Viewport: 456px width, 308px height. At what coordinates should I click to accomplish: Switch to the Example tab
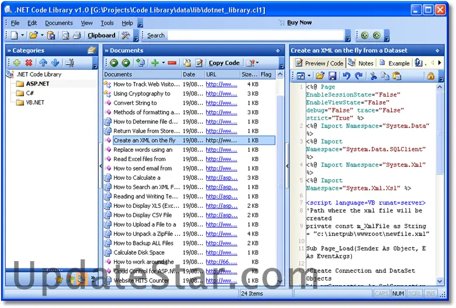point(395,63)
